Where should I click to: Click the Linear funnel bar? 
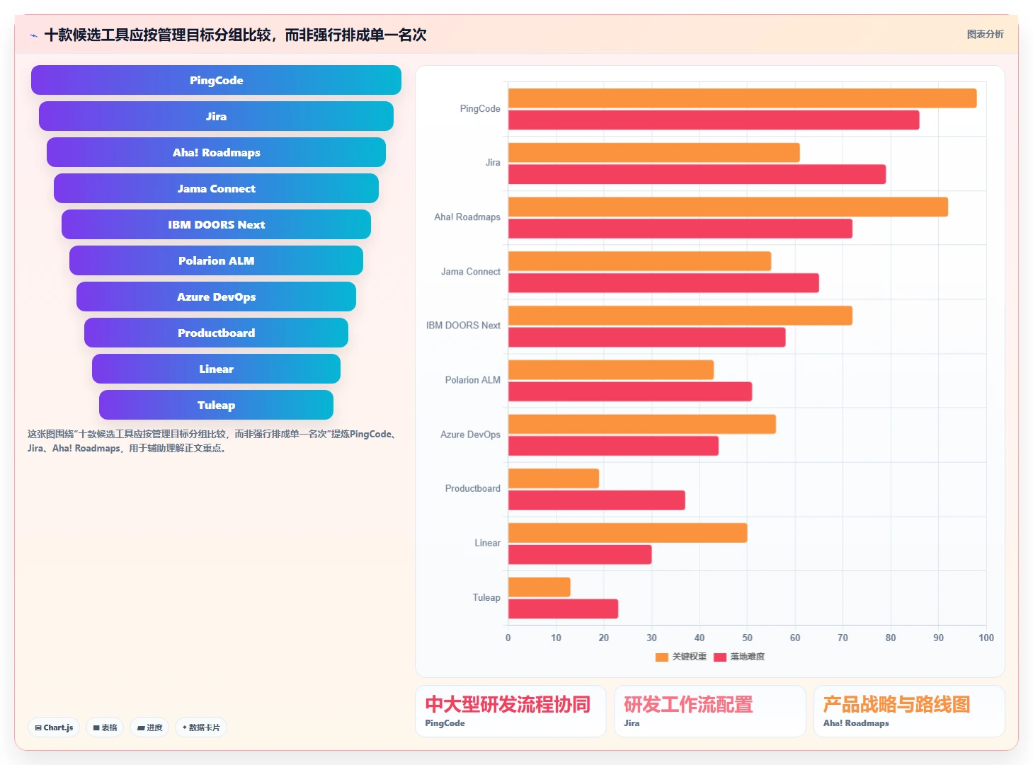click(x=216, y=369)
